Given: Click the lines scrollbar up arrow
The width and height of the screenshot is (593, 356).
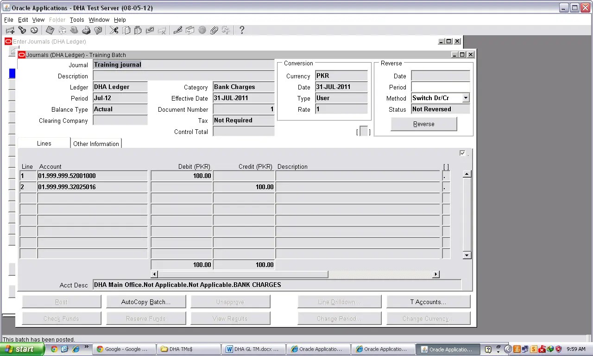Looking at the screenshot, I should pos(467,174).
